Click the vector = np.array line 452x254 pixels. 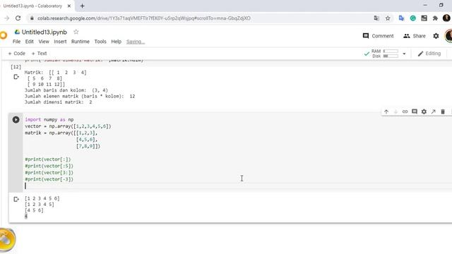coord(68,126)
